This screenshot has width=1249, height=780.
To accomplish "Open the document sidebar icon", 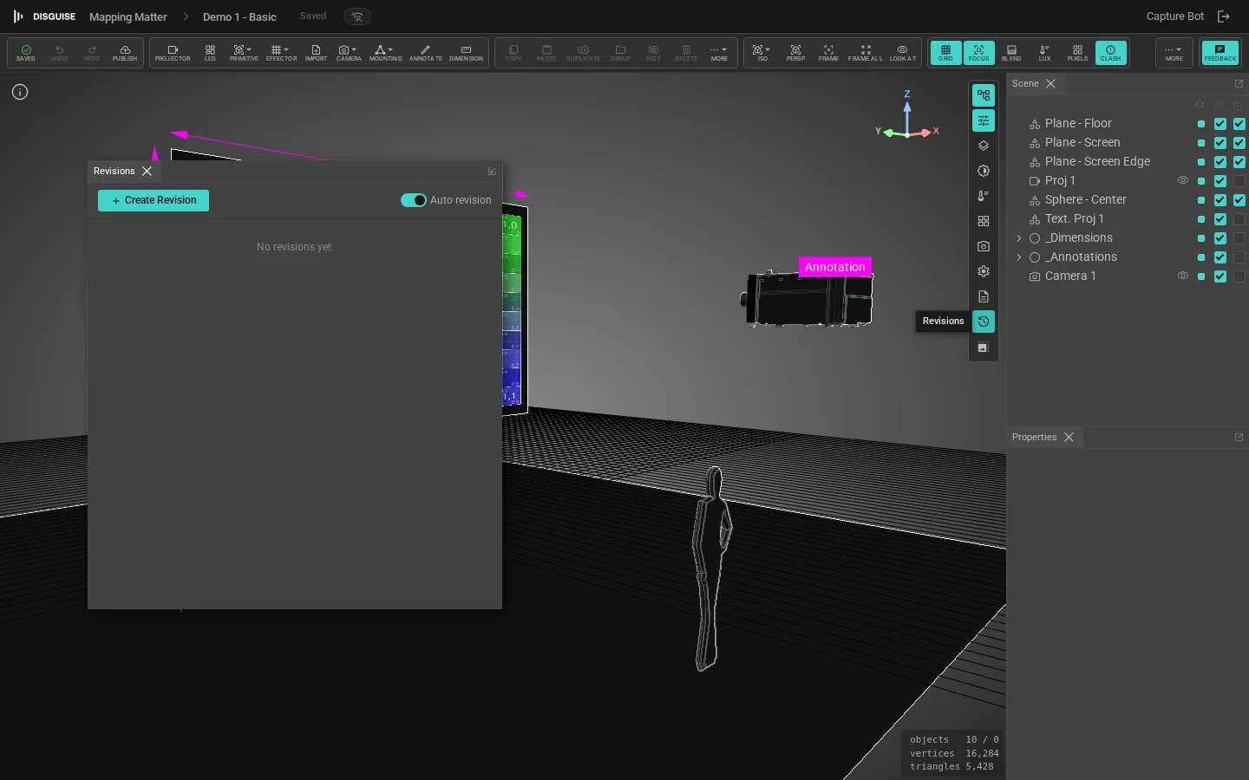I will [984, 296].
